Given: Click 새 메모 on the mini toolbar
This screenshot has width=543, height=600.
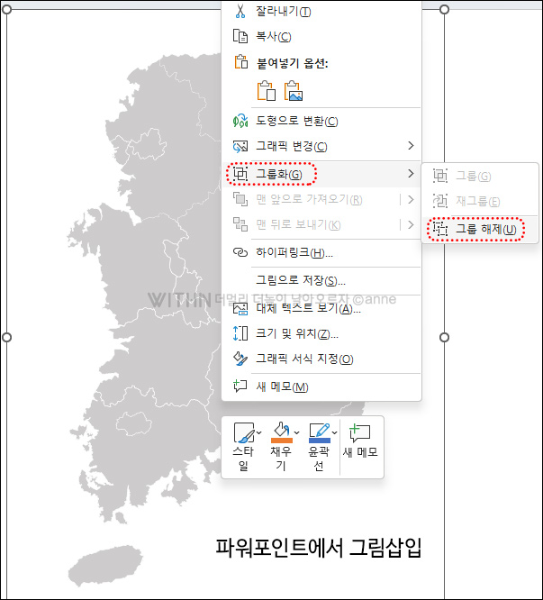Looking at the screenshot, I should point(360,441).
